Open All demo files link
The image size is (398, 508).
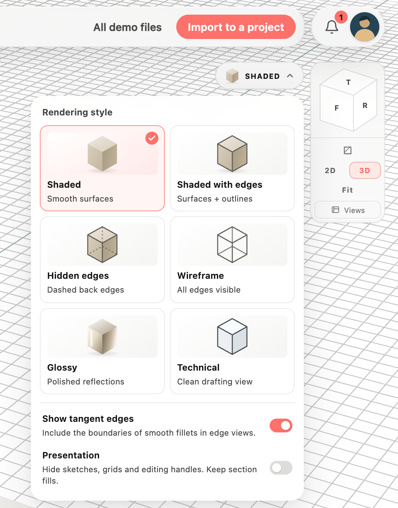point(128,27)
